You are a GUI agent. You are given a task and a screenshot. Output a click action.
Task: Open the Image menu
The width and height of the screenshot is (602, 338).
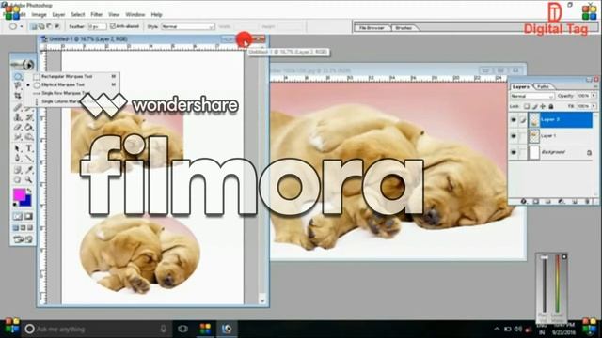pyautogui.click(x=39, y=15)
